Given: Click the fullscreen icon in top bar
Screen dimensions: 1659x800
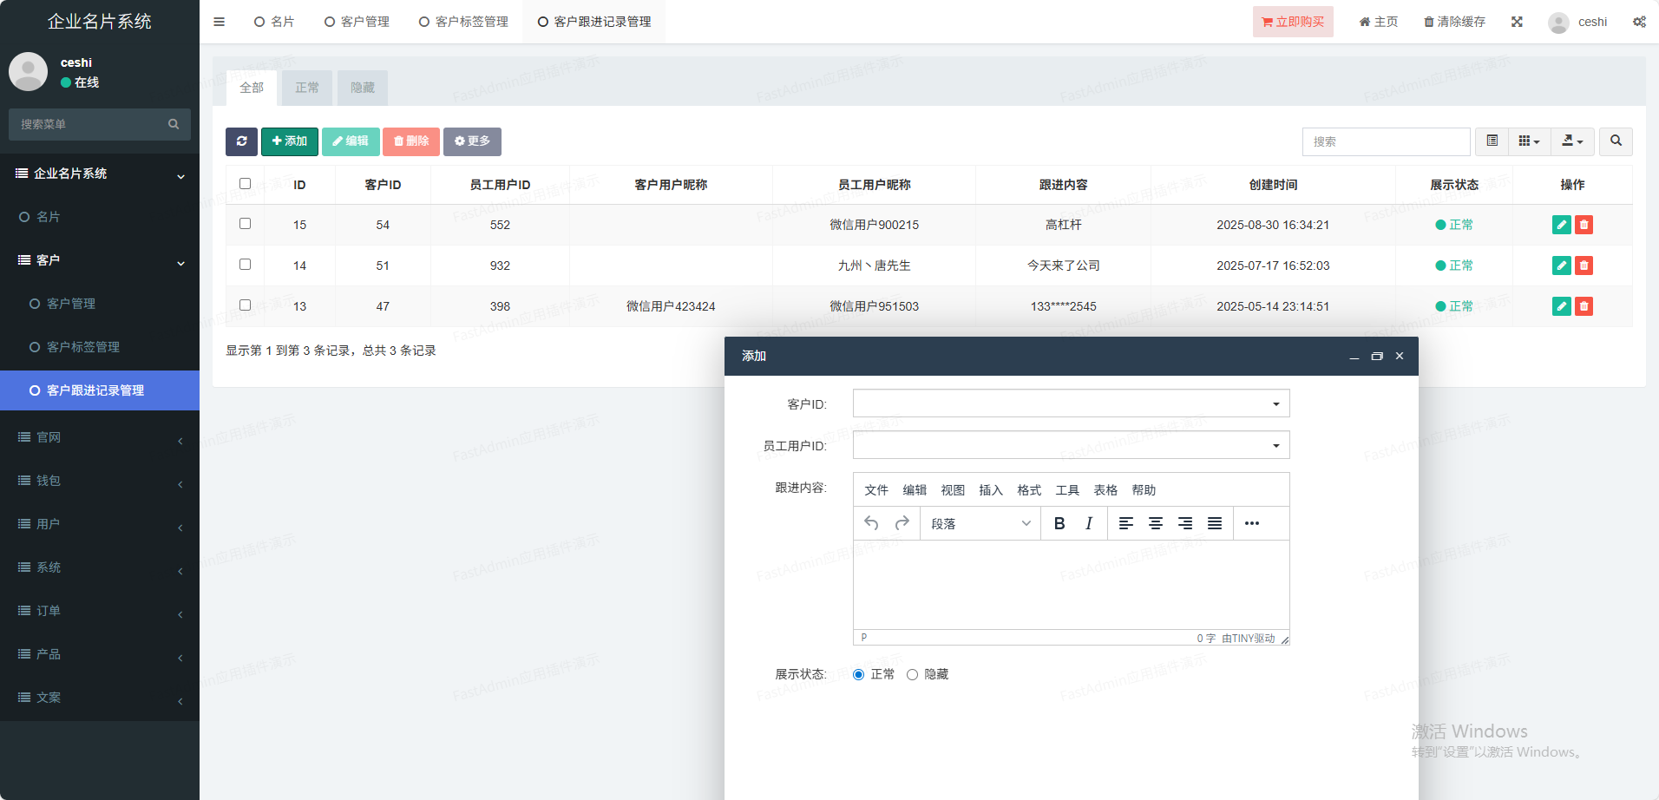Looking at the screenshot, I should tap(1517, 22).
